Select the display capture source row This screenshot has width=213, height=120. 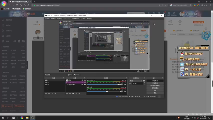76,85
